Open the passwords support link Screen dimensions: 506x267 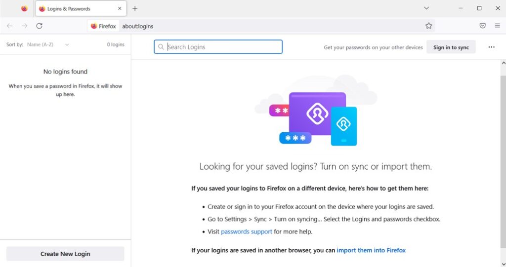click(x=246, y=231)
